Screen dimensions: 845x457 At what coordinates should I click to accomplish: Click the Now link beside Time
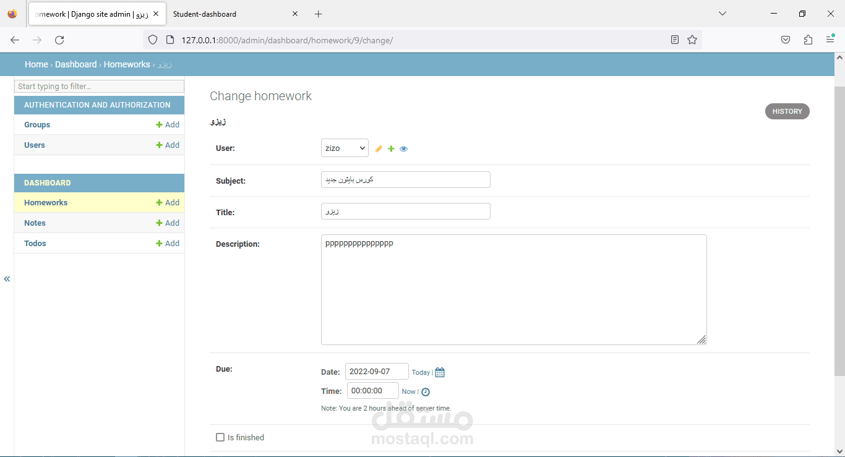point(409,391)
